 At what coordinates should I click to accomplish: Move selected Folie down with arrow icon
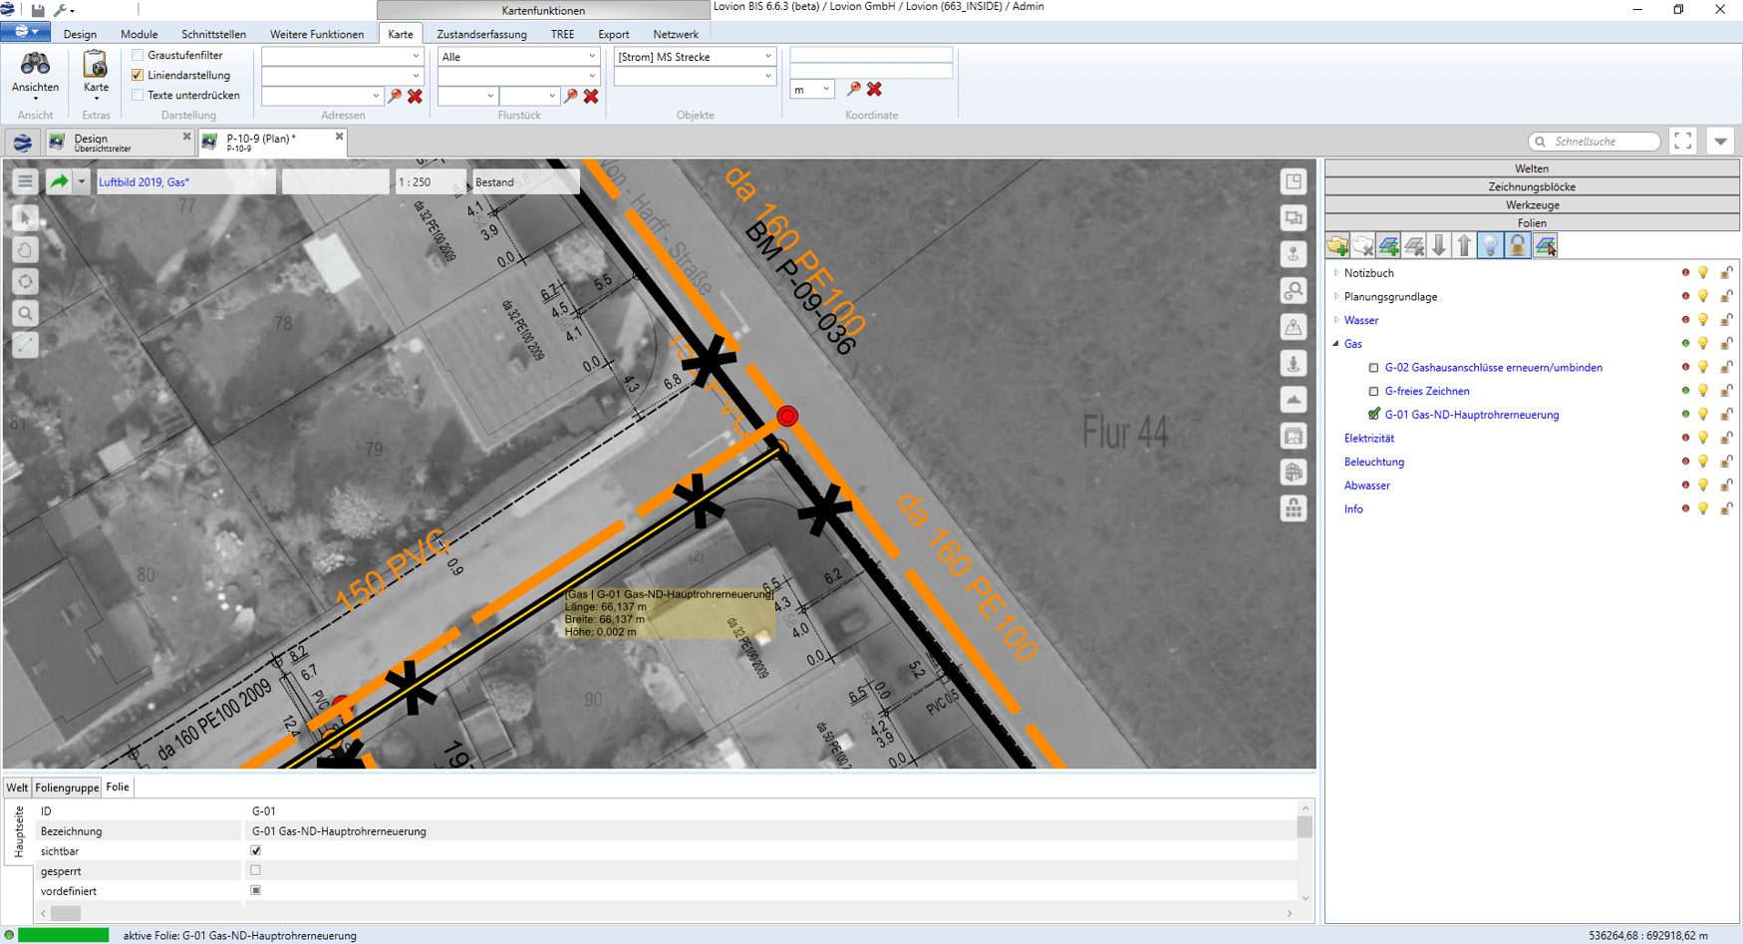(1439, 245)
